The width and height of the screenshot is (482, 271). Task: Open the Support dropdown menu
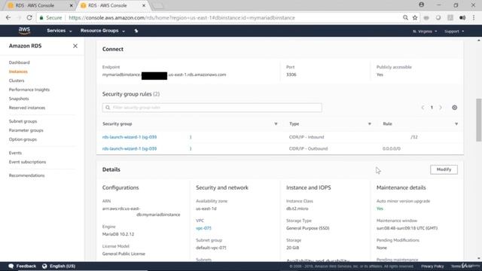pos(454,32)
